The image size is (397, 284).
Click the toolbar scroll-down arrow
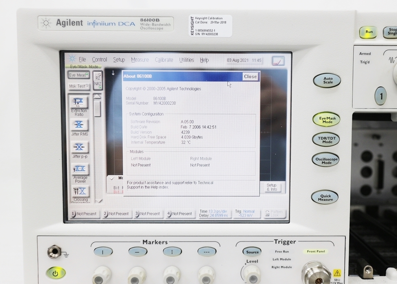point(99,201)
